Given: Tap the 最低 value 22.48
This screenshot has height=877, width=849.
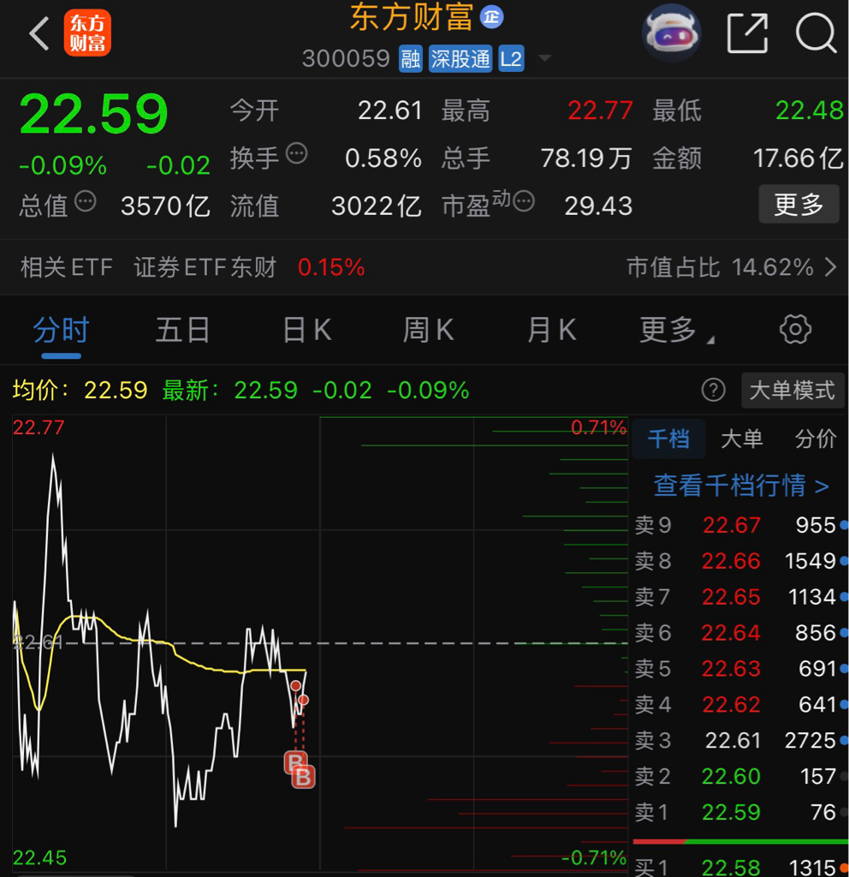Looking at the screenshot, I should tap(810, 110).
